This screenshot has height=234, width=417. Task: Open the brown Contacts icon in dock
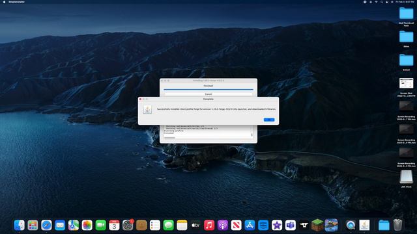pos(141,226)
